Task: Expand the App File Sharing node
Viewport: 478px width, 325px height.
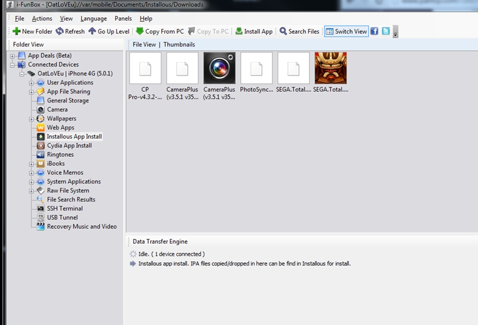Action: click(32, 92)
